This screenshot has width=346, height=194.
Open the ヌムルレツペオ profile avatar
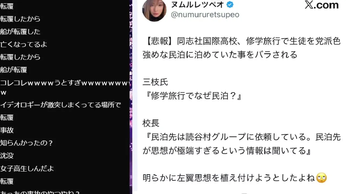point(154,10)
